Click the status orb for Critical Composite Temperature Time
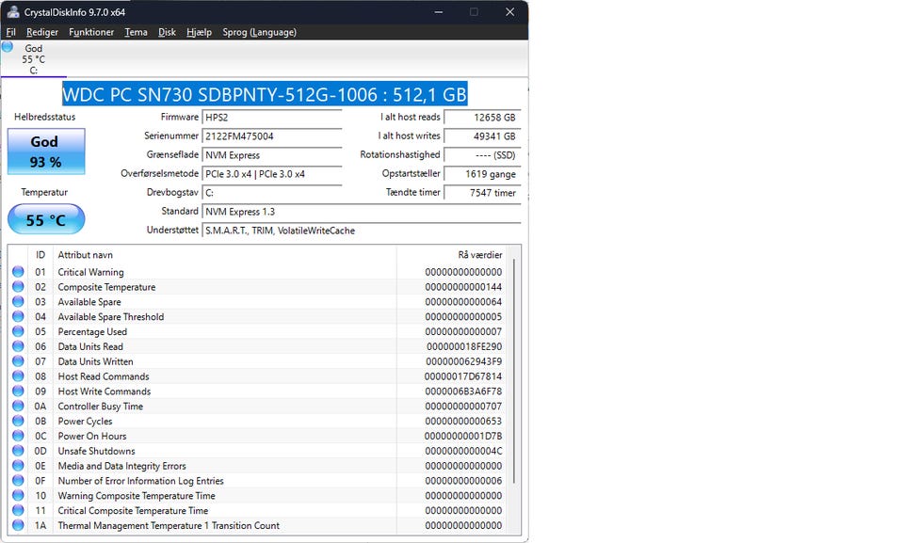This screenshot has height=543, width=904. click(18, 511)
